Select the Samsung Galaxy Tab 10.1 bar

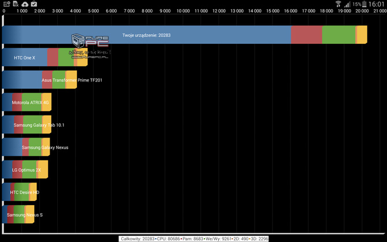coord(27,125)
